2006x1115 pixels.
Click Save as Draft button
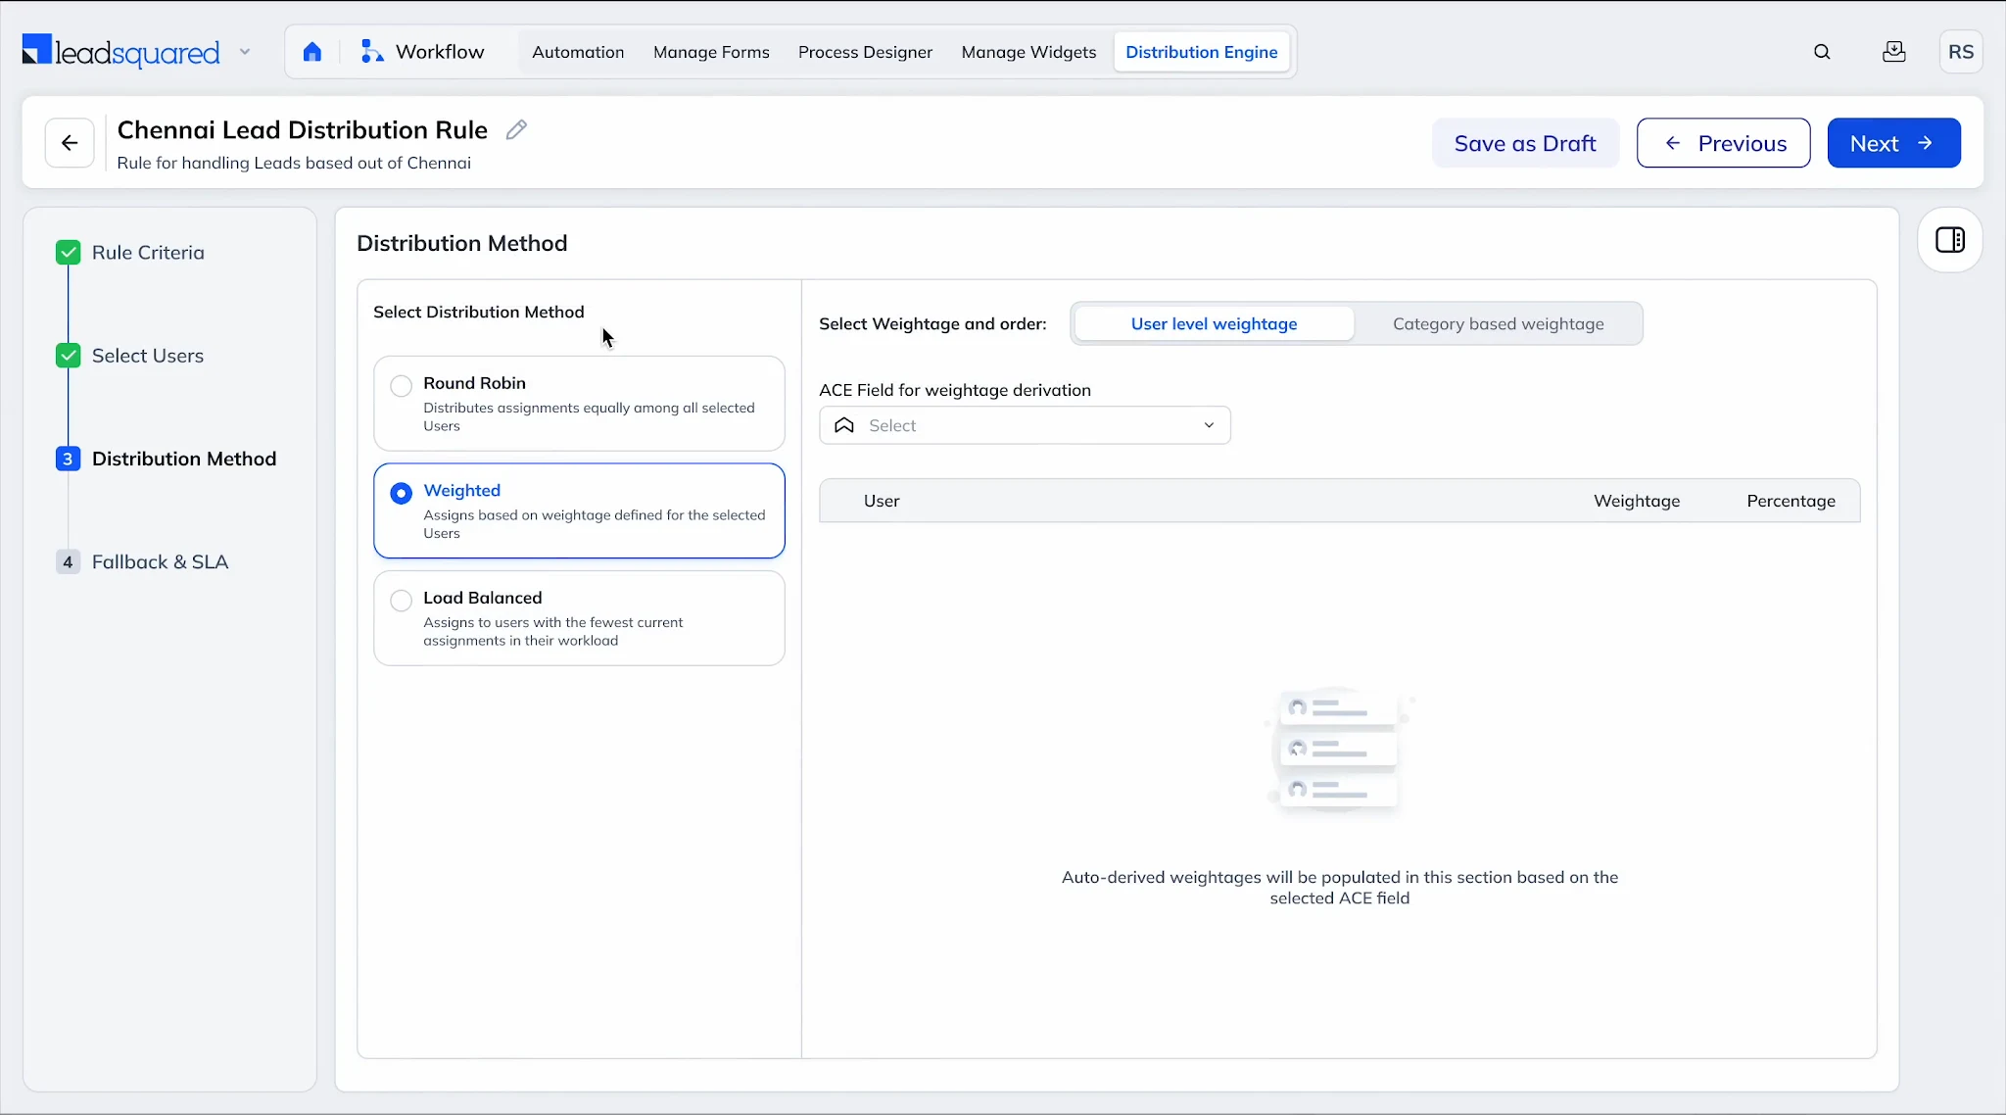[1525, 143]
